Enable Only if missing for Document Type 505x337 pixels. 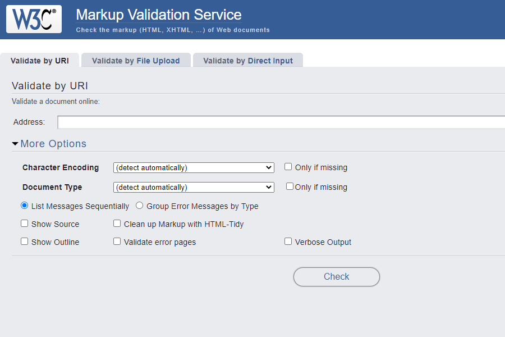[290, 186]
